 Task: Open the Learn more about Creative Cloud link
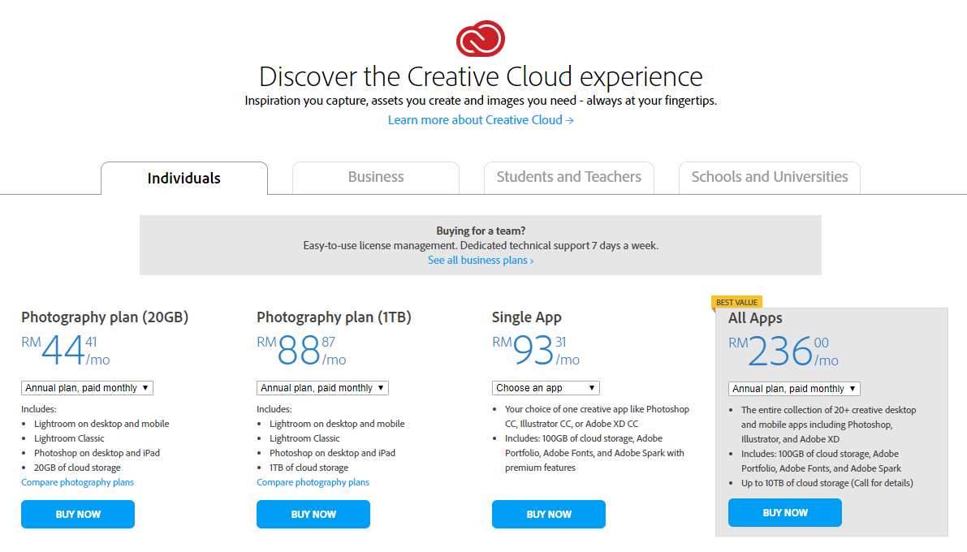(x=481, y=120)
